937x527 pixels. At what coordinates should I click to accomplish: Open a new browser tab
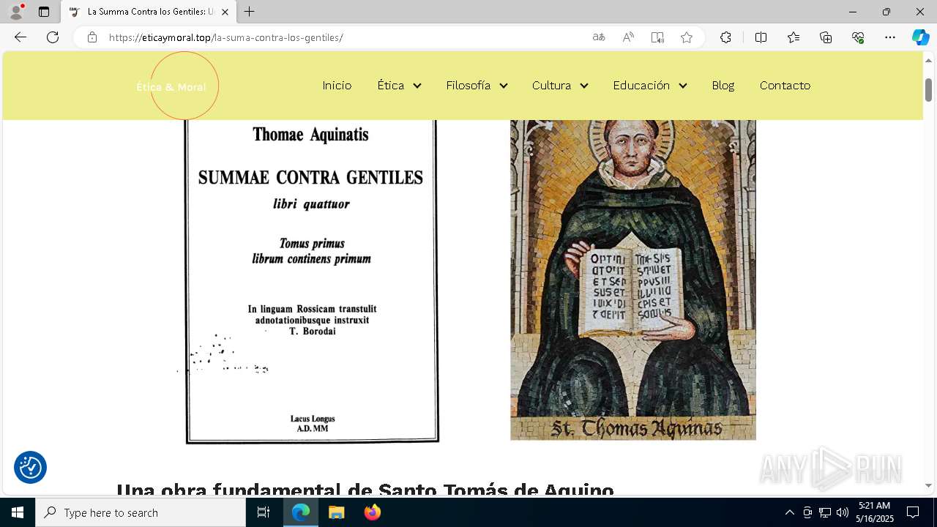click(250, 12)
